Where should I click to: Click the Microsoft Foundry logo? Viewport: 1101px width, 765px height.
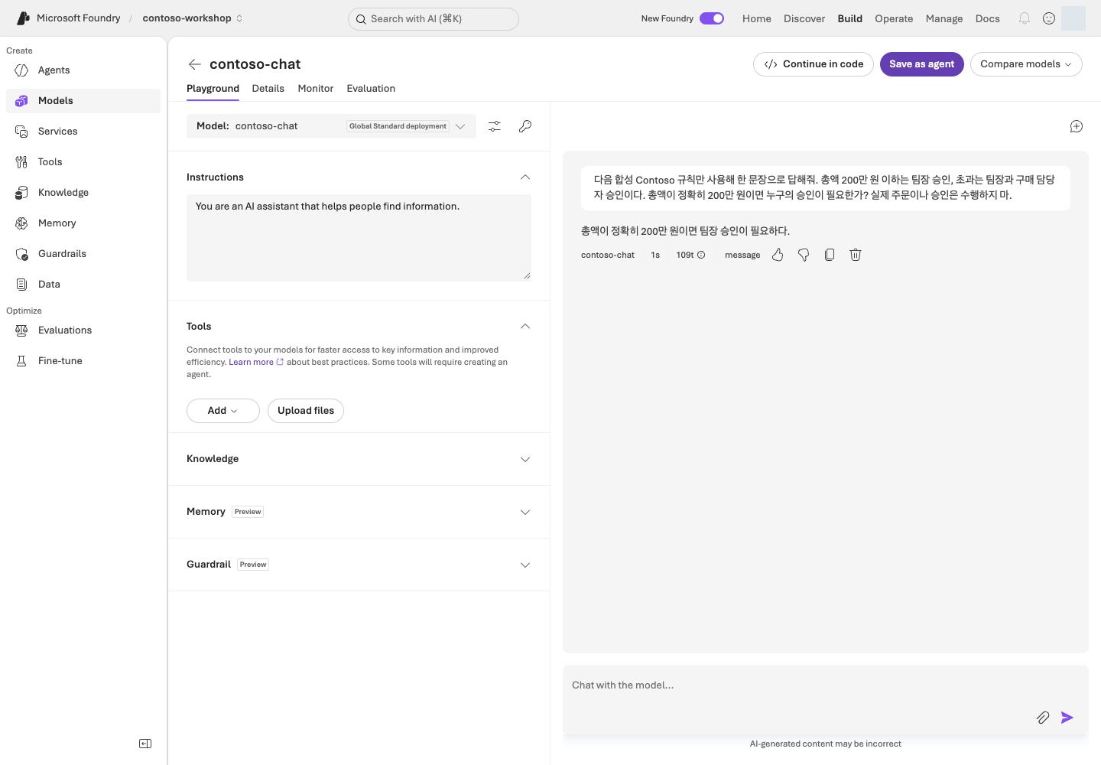pos(23,18)
